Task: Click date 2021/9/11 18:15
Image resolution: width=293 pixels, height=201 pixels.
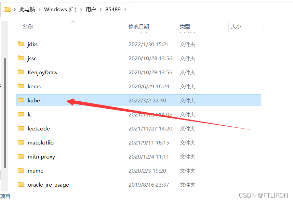Action: [149, 142]
